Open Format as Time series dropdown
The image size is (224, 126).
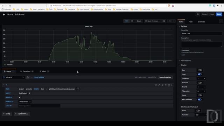point(25,101)
